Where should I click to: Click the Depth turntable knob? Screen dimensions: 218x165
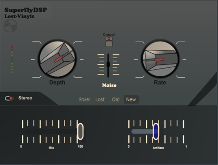57,58
